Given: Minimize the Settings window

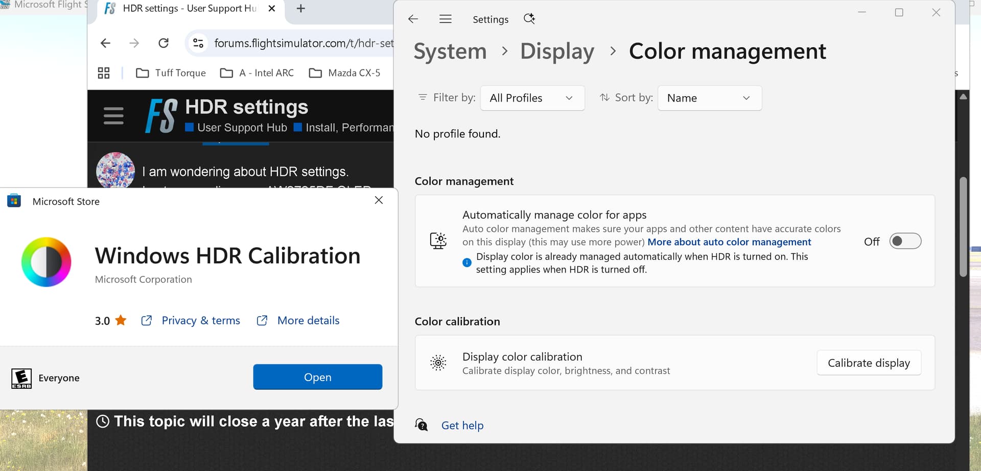Looking at the screenshot, I should click(x=862, y=12).
